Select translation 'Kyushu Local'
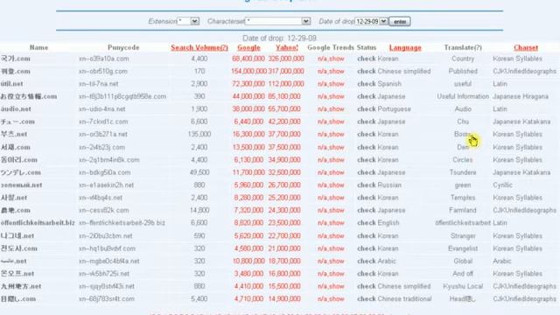Image resolution: width=560 pixels, height=315 pixels. coord(463,286)
